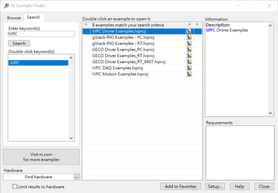The width and height of the screenshot is (278, 193).
Task: Select the Search tab
Action: (x=33, y=17)
